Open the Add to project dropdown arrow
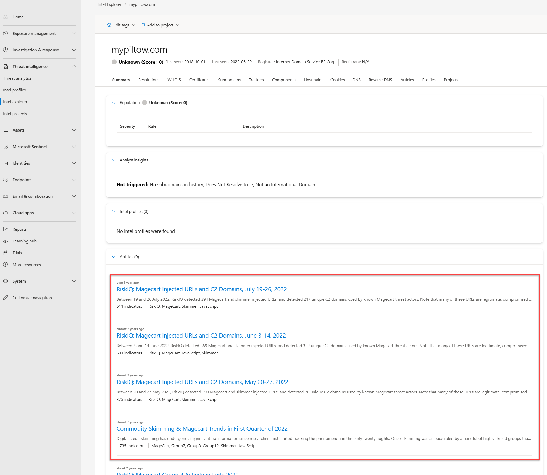The height and width of the screenshot is (475, 547). 178,25
